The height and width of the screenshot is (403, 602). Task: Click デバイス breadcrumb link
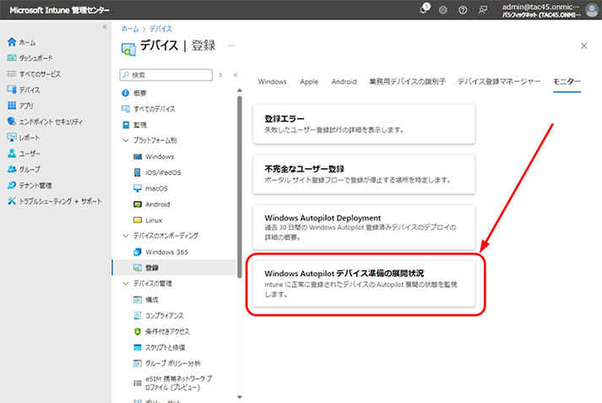pos(160,29)
